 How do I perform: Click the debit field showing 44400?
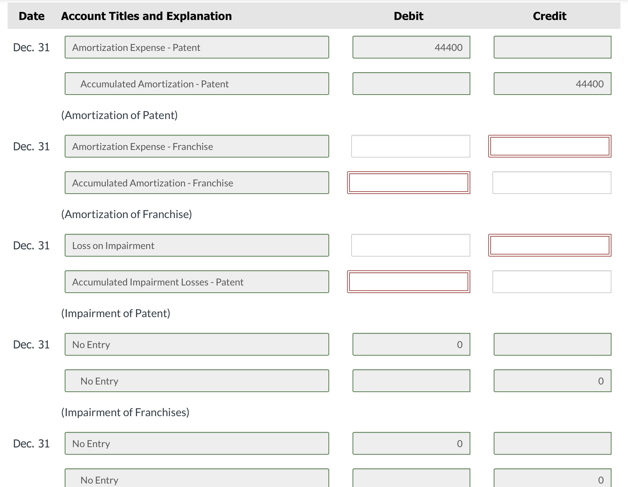coord(411,47)
